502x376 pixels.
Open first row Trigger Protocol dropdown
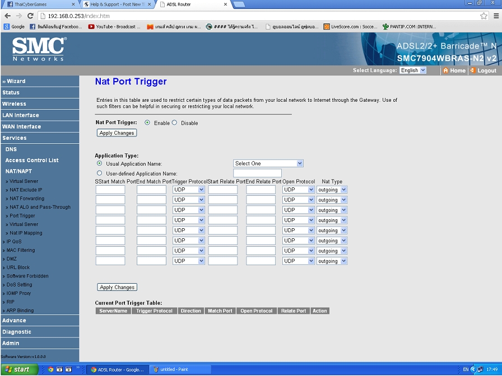(x=188, y=190)
